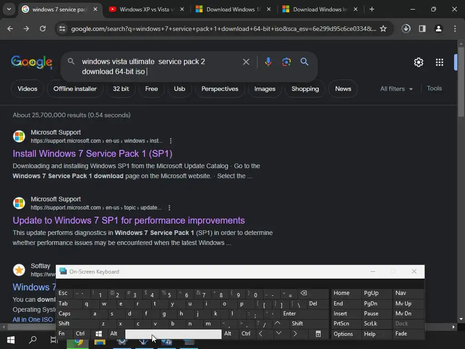Reload the current page
This screenshot has width=465, height=349.
click(43, 29)
